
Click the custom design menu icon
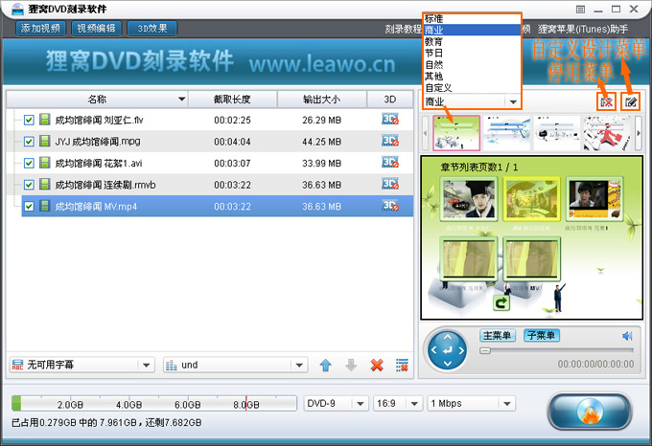coord(630,101)
